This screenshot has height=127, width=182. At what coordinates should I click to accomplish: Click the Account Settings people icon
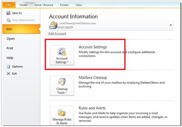[x=62, y=52]
